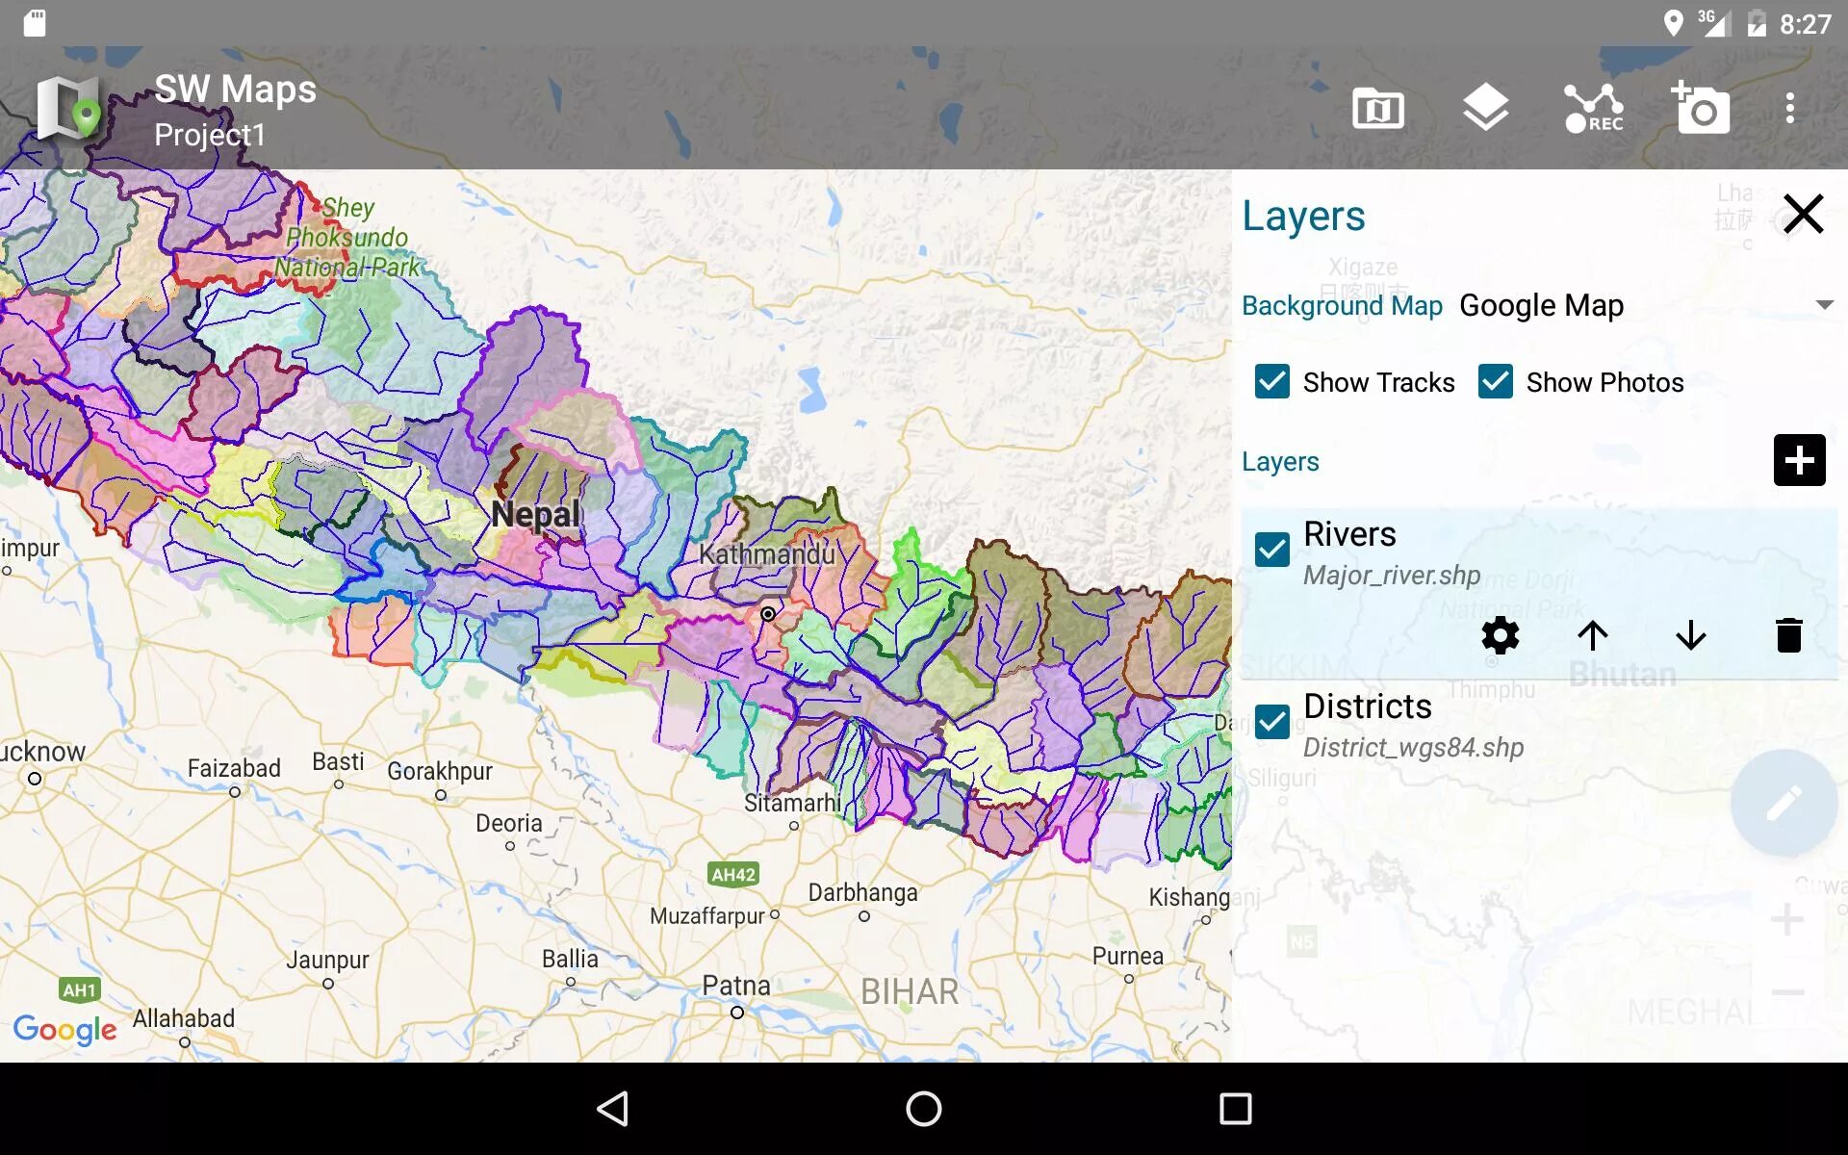Close the Layers panel
The image size is (1848, 1155).
click(x=1803, y=214)
